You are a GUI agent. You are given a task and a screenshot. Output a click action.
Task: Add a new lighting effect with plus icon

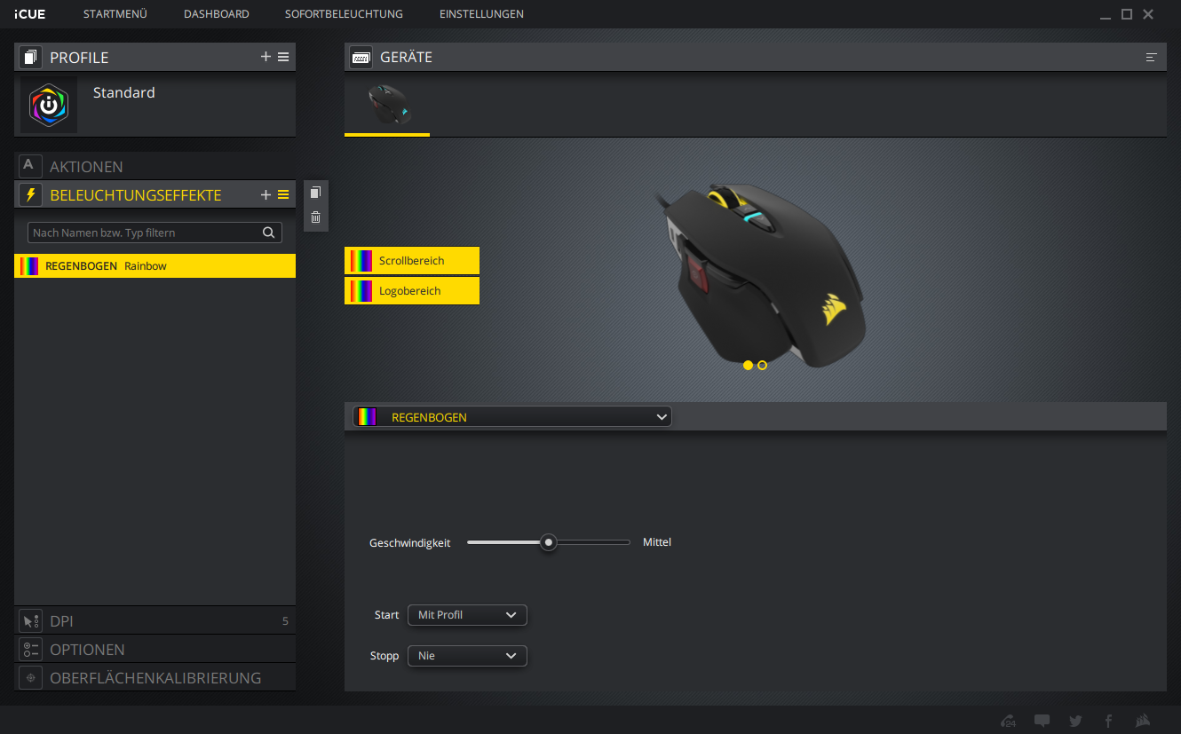[x=266, y=194]
